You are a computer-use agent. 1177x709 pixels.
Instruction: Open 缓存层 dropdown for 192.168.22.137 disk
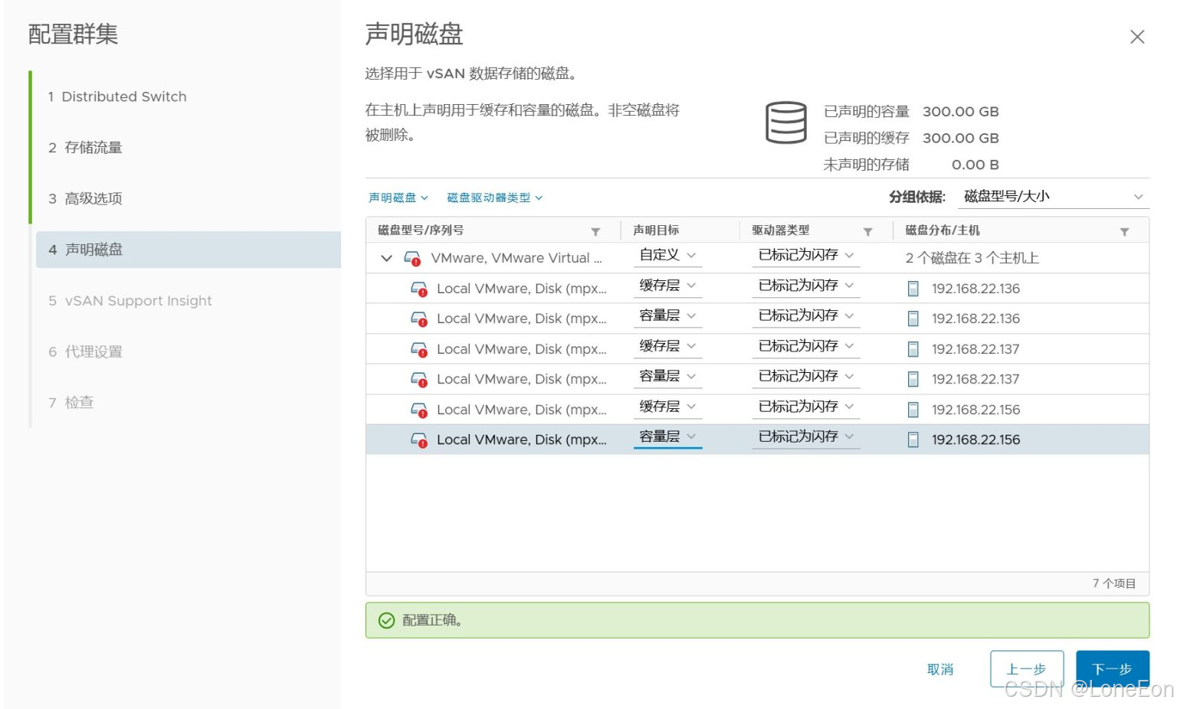pyautogui.click(x=668, y=346)
